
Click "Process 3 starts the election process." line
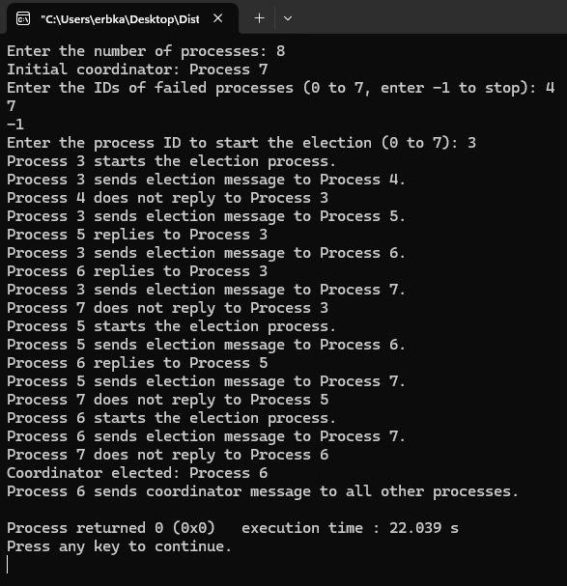pos(171,161)
